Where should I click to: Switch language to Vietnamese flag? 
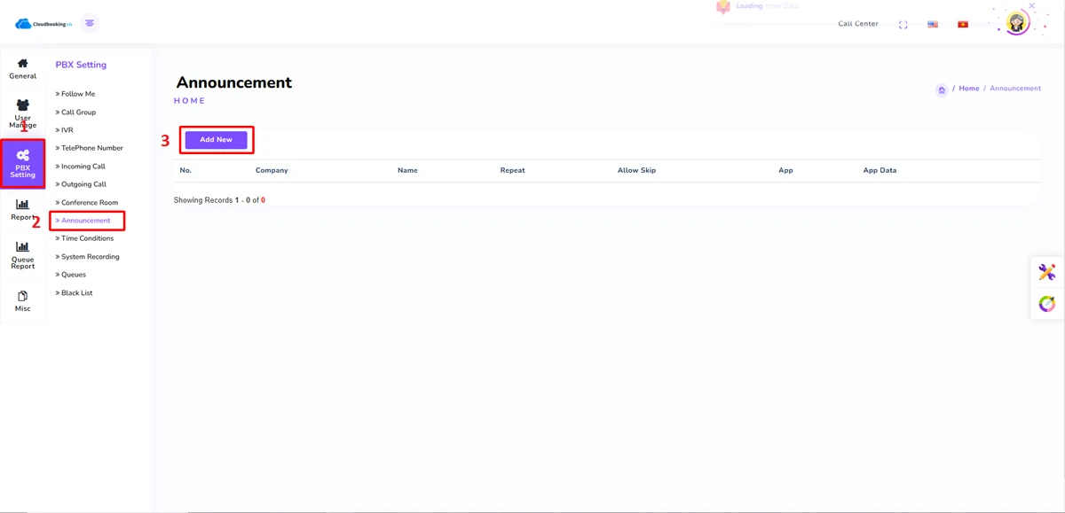coord(963,25)
